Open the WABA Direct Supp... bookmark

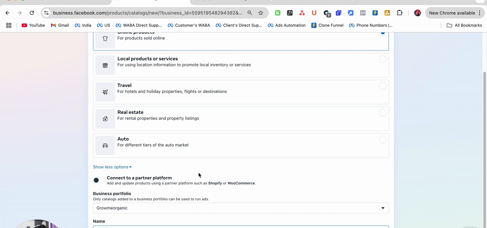point(139,25)
